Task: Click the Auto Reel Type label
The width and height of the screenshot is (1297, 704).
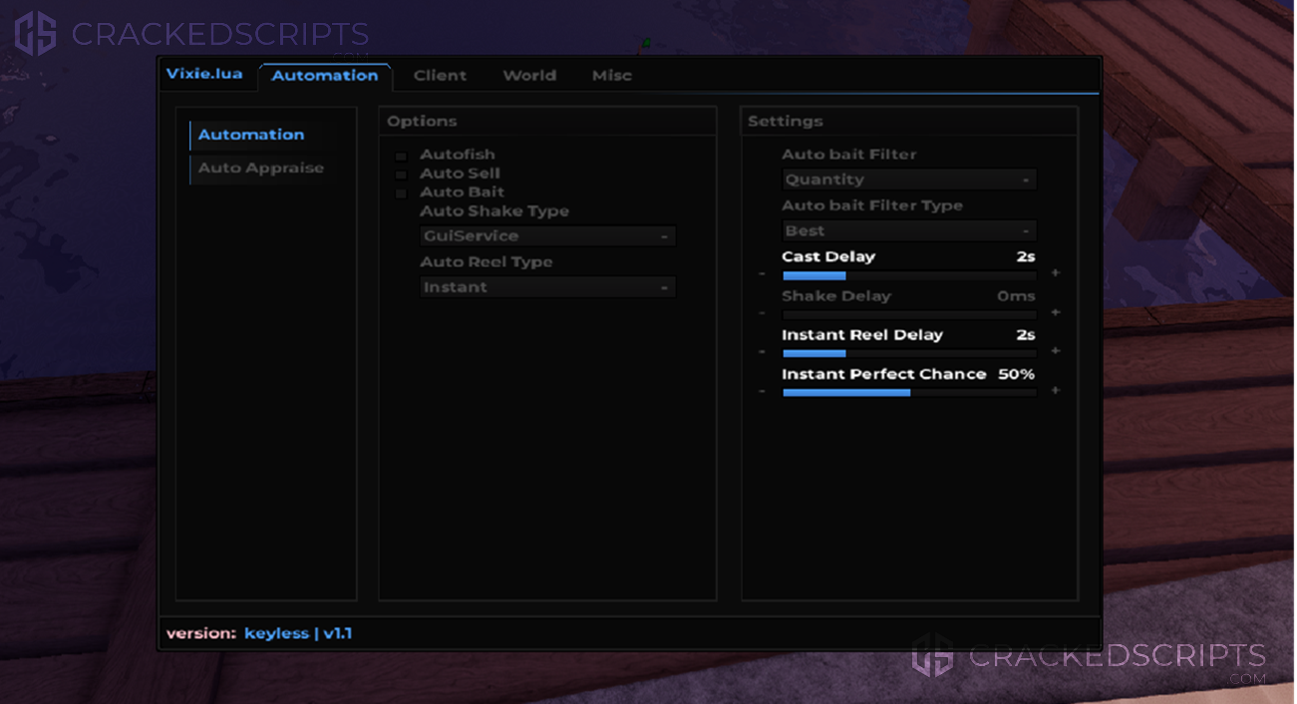Action: tap(486, 262)
